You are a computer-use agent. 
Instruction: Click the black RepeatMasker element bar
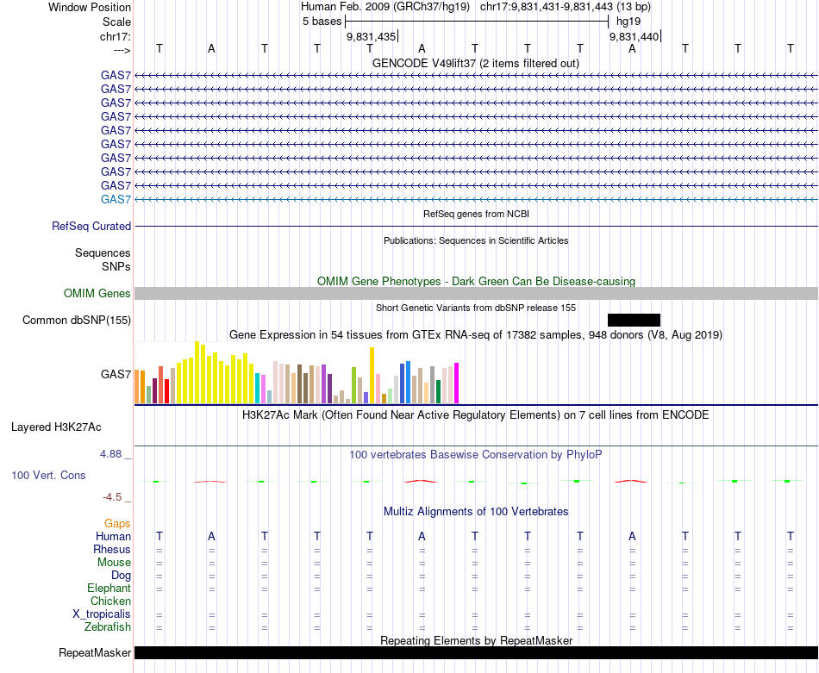476,652
